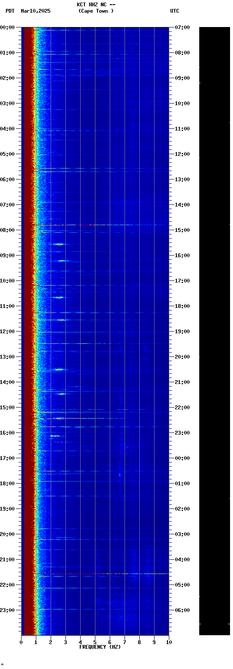Viewport: 233px width, 669px height.
Task: Click the 'PDT' timezone label
Action: tap(10, 11)
